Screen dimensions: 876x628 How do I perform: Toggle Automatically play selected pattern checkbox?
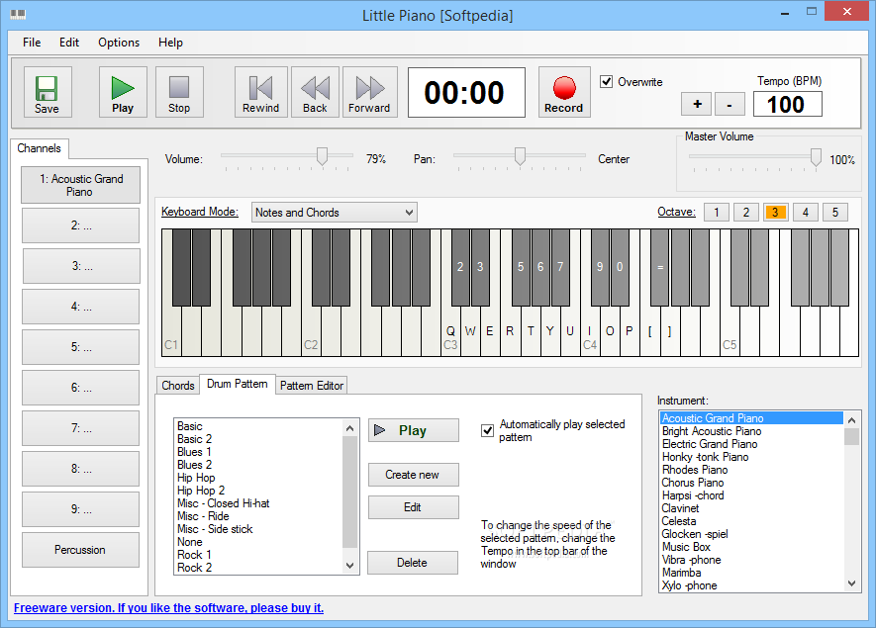(487, 430)
